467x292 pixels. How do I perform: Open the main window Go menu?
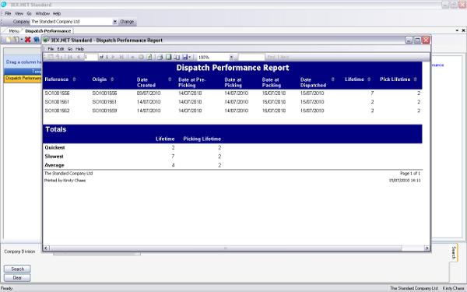click(29, 13)
